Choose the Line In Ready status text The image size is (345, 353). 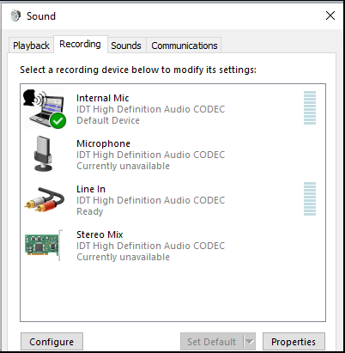pyautogui.click(x=90, y=211)
